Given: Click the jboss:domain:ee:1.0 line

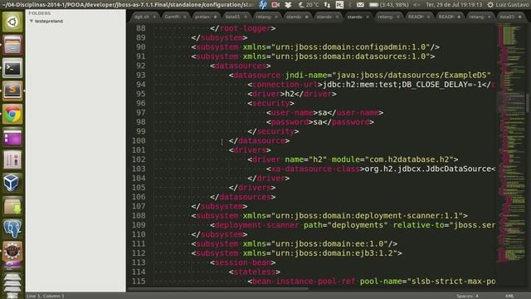Looking at the screenshot, I should click(295, 243).
